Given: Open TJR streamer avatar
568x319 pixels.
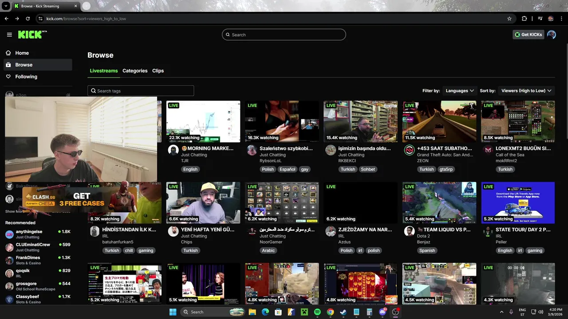Looking at the screenshot, I should pos(173,150).
